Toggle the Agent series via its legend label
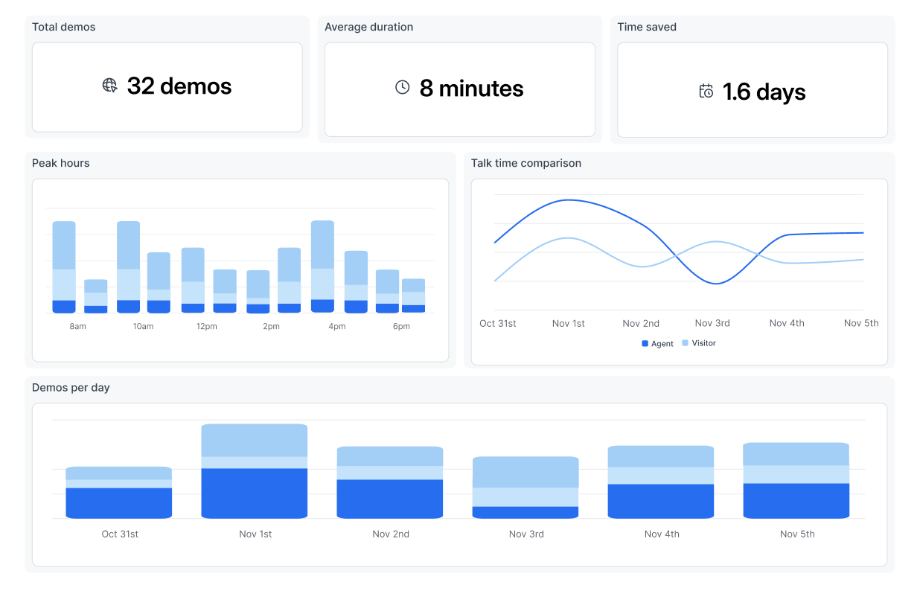Screen dimensions: 920x597 pos(662,344)
